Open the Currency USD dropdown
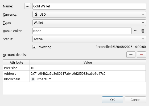This screenshot has height=106, width=149. click(89, 14)
